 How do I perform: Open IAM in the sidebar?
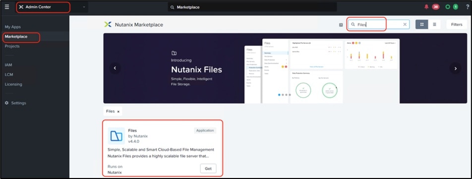(x=8, y=65)
